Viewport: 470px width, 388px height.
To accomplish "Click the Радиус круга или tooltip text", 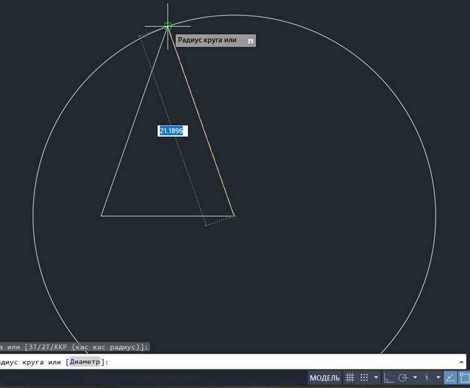I will click(207, 40).
